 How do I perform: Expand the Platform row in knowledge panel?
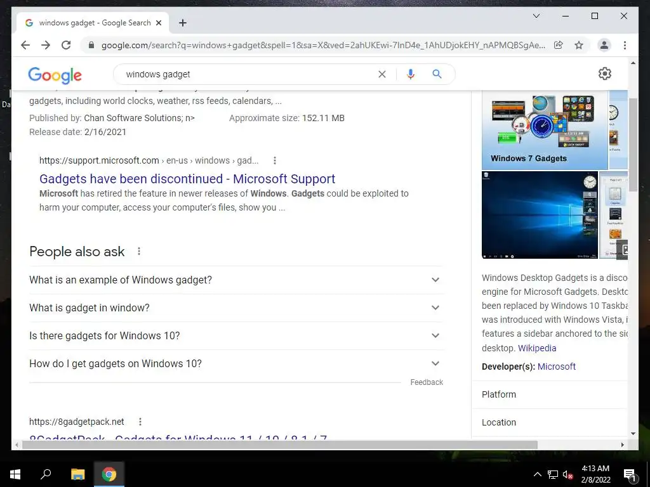click(x=550, y=394)
